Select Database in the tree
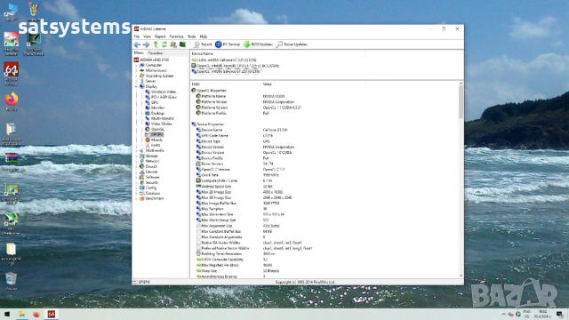The image size is (569, 320). point(150,194)
